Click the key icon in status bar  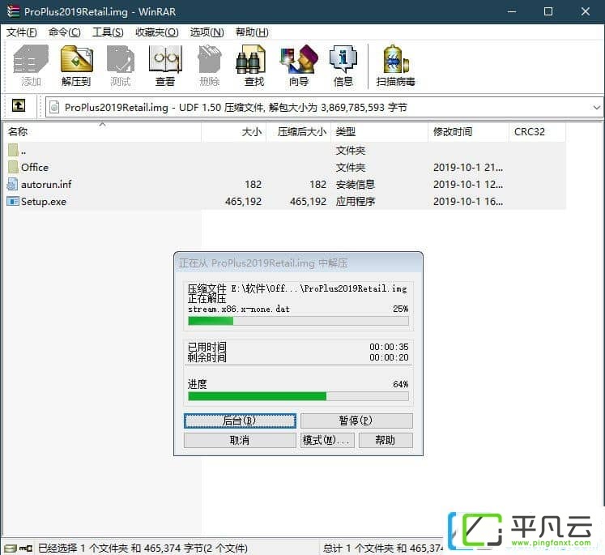click(26, 548)
